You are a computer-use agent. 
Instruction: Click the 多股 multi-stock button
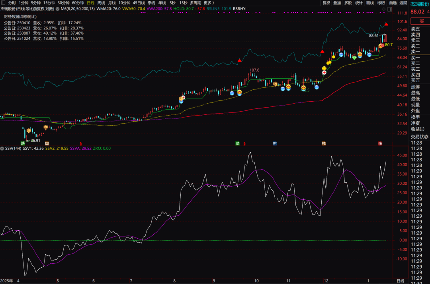pyautogui.click(x=348, y=3)
